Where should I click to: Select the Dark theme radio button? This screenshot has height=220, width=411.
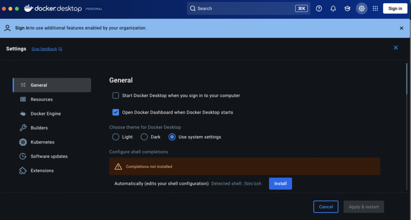[x=144, y=137]
